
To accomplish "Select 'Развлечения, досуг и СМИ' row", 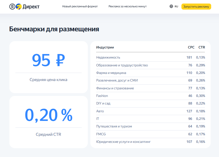I will pyautogui.click(x=117, y=81).
